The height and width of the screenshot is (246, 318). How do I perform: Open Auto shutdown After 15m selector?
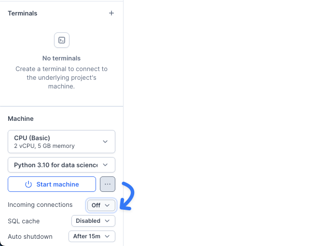coord(93,236)
